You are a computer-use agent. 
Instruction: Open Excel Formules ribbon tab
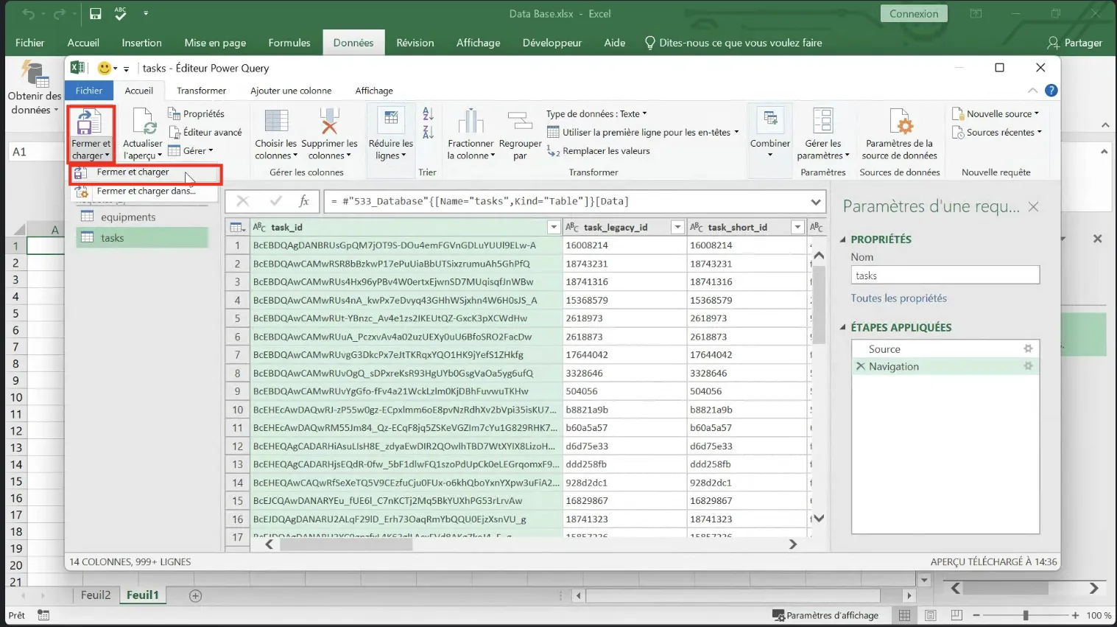click(x=289, y=43)
